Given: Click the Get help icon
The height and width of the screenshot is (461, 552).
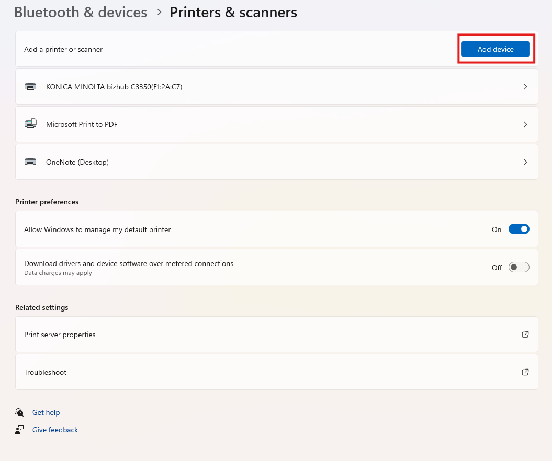Looking at the screenshot, I should (20, 412).
